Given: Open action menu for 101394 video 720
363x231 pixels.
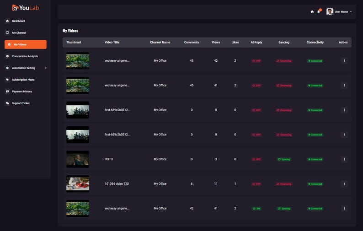Looking at the screenshot, I should click(344, 184).
